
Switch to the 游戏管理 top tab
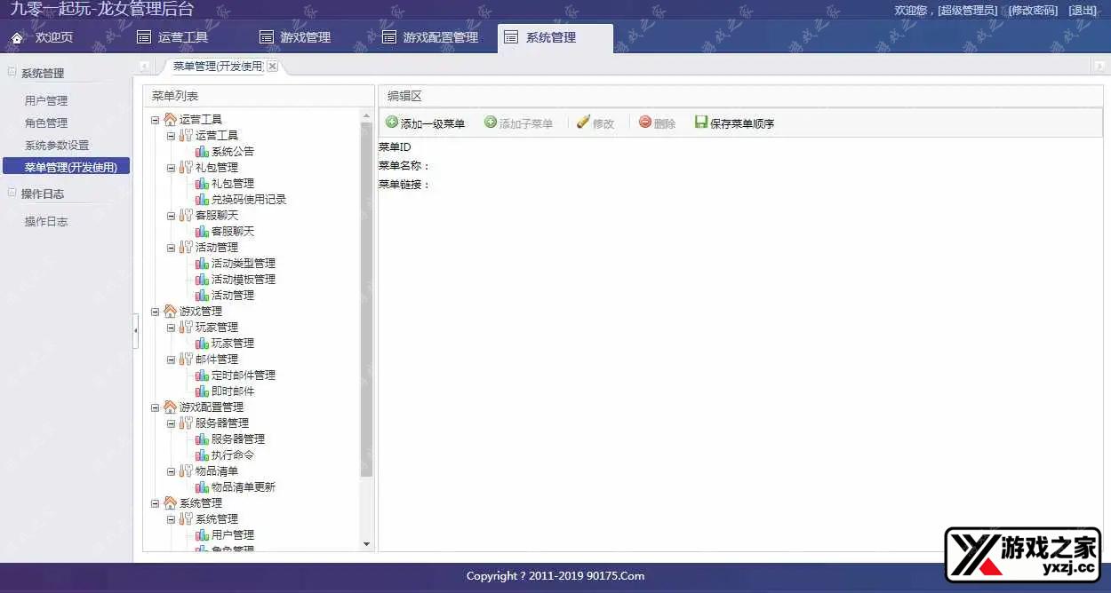coord(295,38)
